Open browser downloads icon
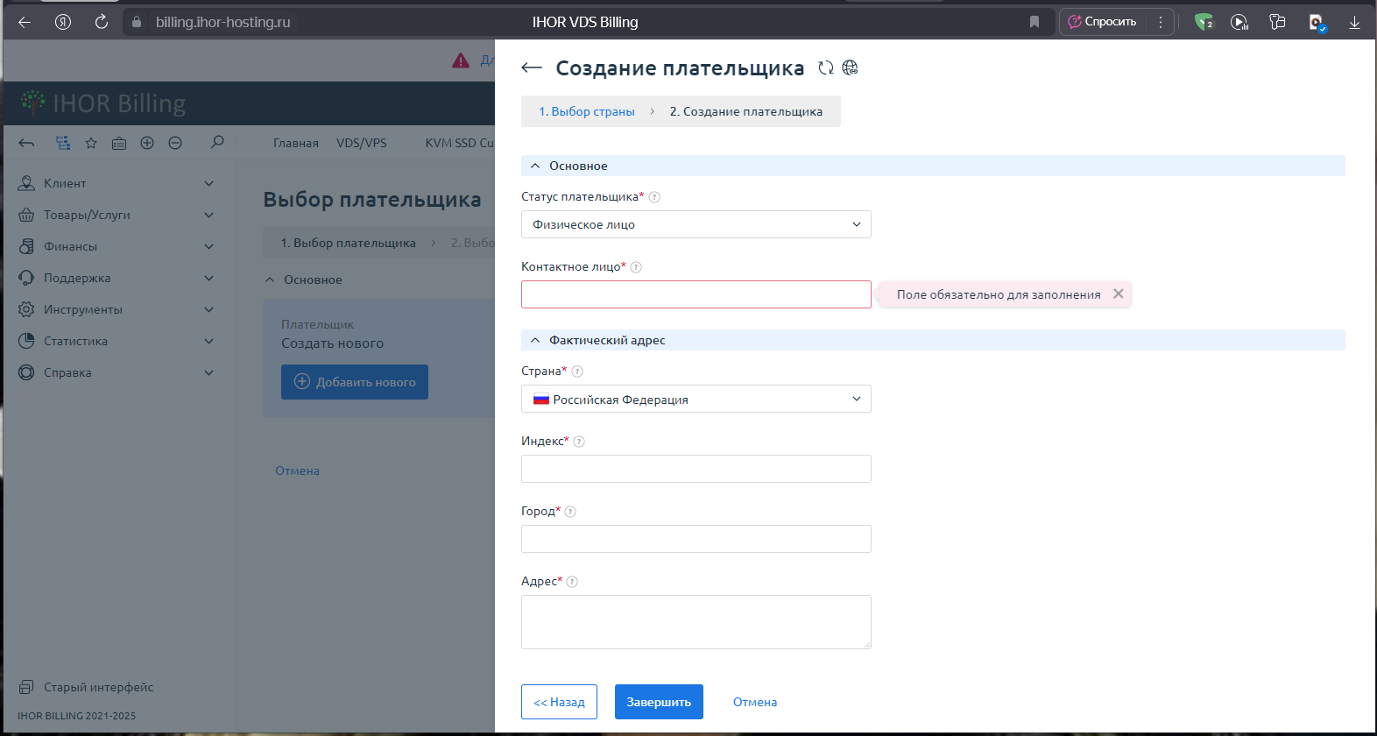 tap(1354, 22)
